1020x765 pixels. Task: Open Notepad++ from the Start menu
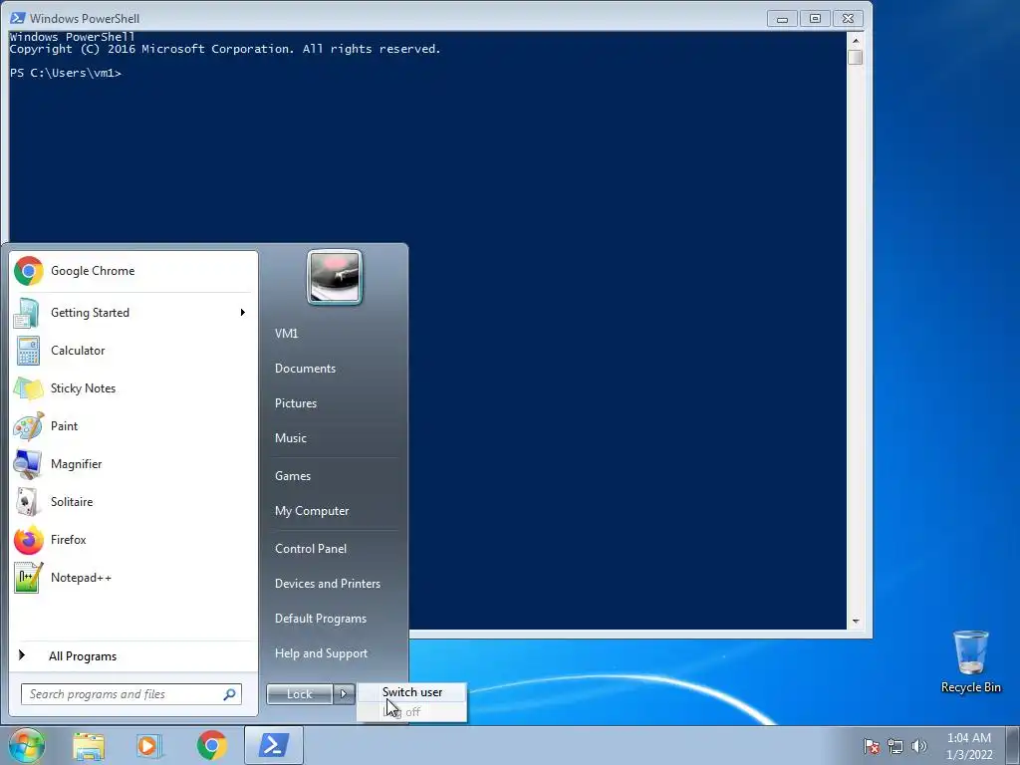[132, 577]
